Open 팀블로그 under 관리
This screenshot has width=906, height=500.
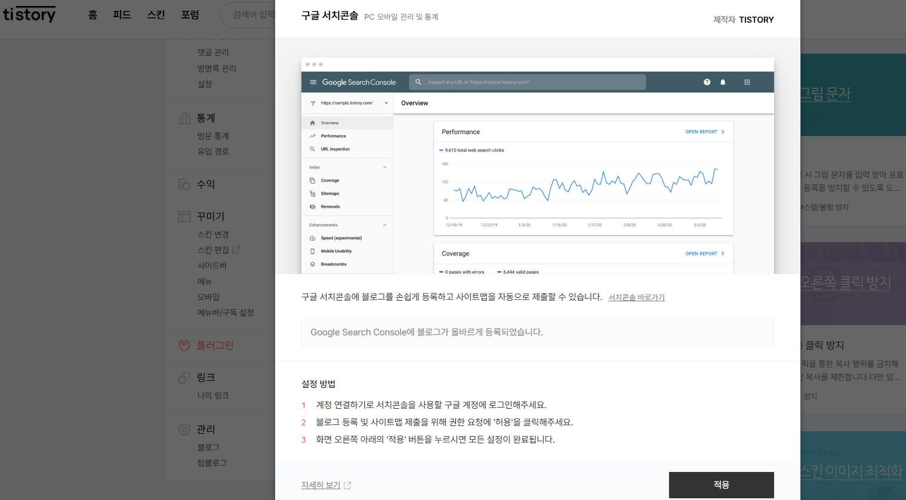[x=212, y=463]
